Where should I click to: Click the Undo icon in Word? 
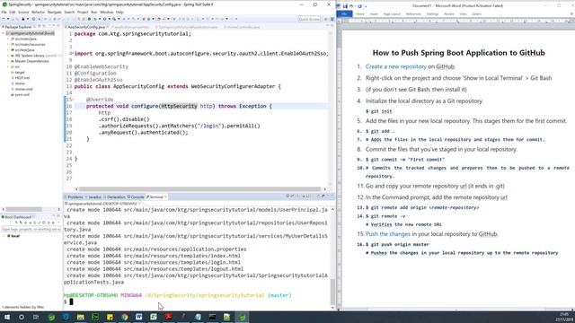[351, 6]
